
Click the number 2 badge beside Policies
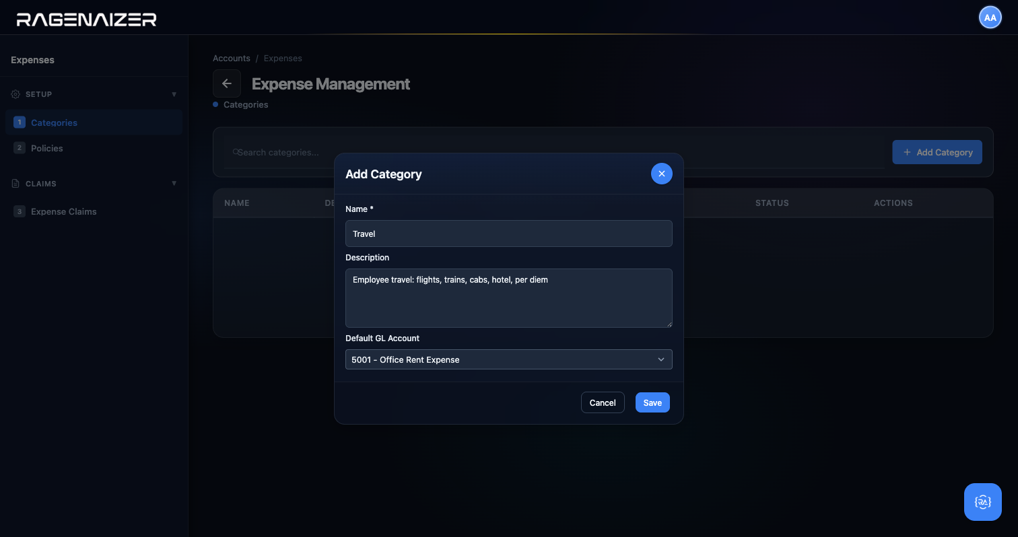tap(19, 148)
